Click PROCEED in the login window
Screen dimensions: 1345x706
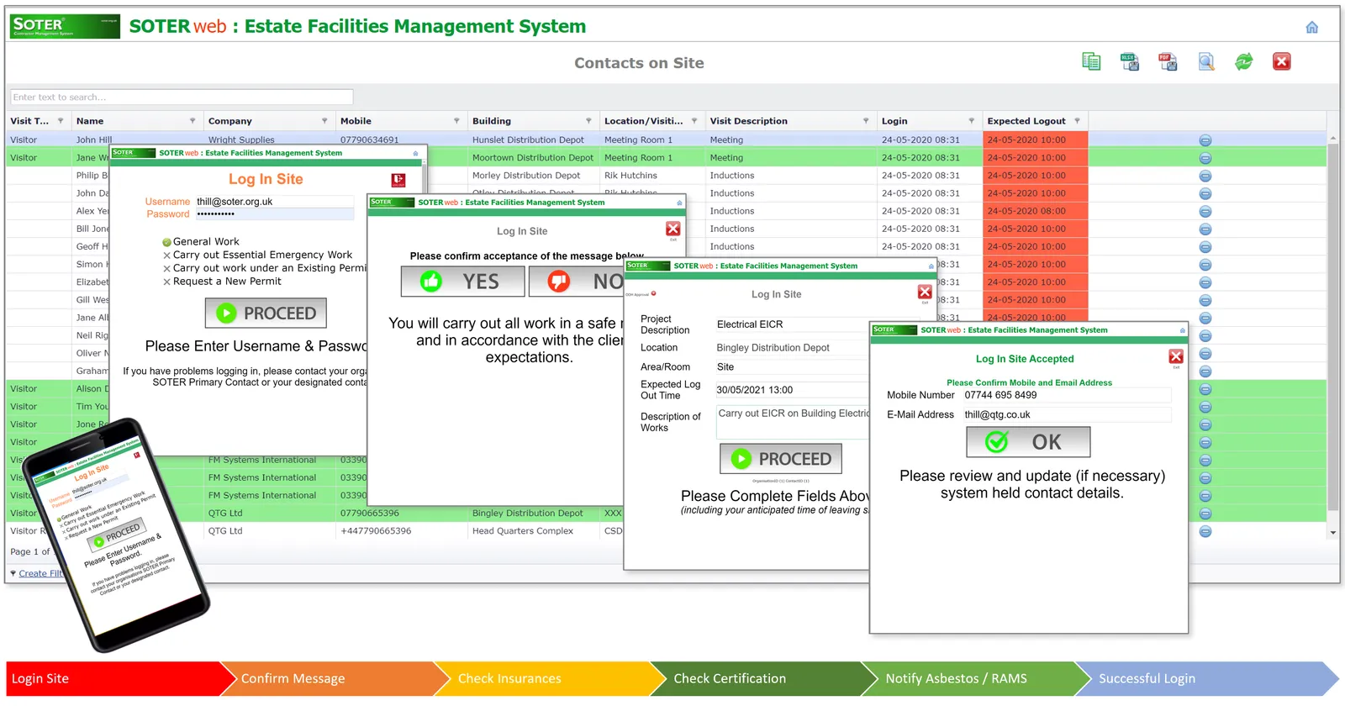click(266, 313)
